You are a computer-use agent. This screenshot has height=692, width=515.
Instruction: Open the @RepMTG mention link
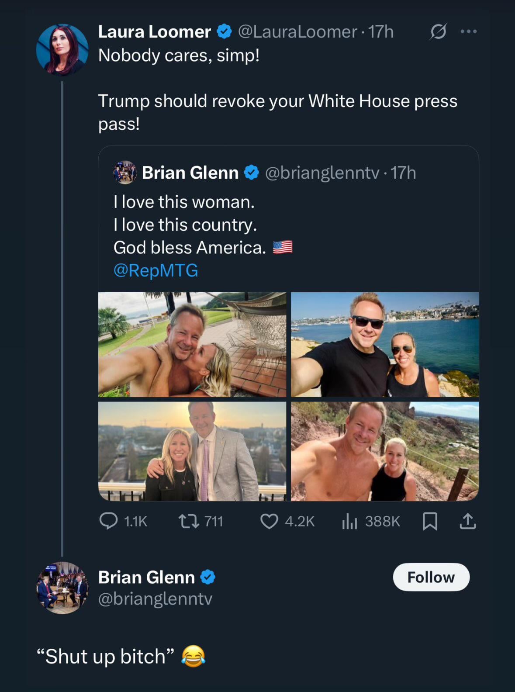tap(156, 270)
